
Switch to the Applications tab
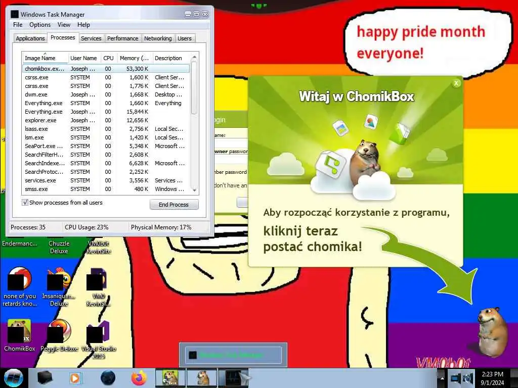[x=30, y=38]
